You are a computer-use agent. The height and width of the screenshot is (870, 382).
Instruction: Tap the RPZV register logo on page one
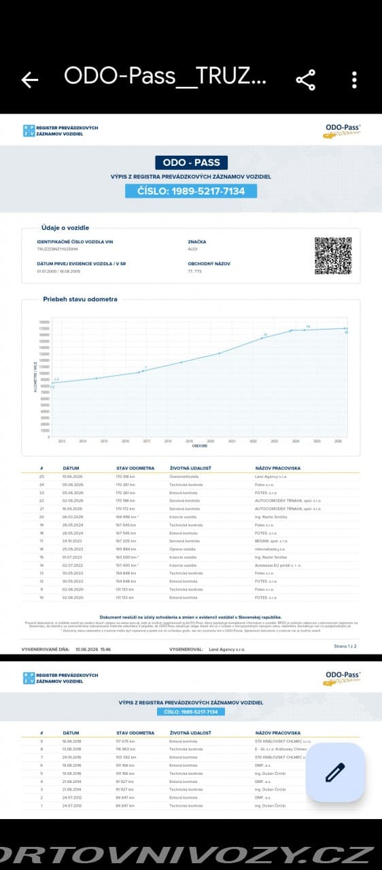point(60,130)
